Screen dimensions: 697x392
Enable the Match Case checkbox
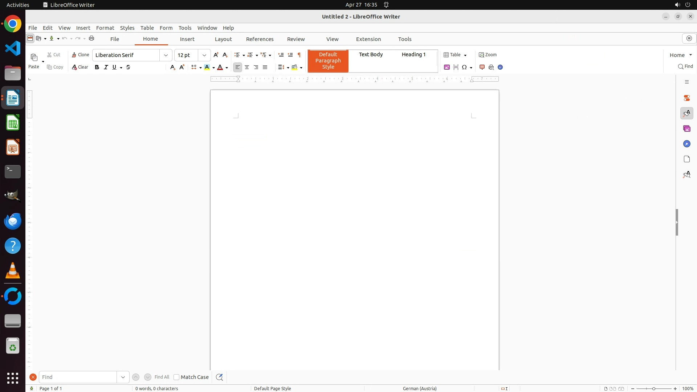(x=176, y=377)
